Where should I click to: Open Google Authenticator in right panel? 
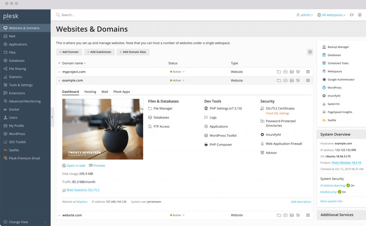point(338,79)
